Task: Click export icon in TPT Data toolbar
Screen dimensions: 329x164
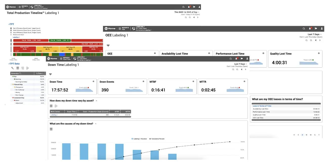Action: click(x=27, y=68)
